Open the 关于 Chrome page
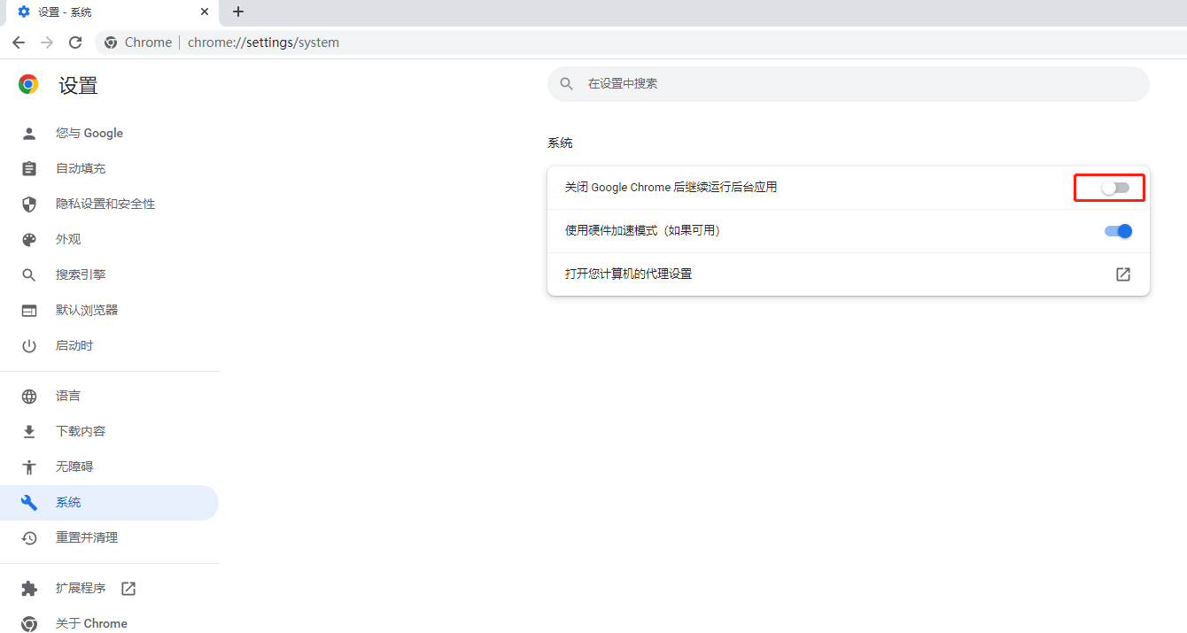This screenshot has height=633, width=1187. (91, 623)
